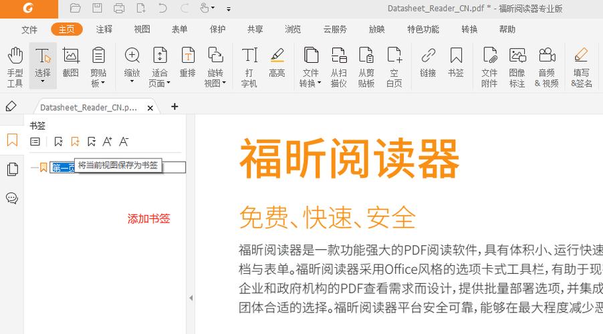Open the 适合页面 fit page dropdown
603x334 pixels.
click(160, 67)
